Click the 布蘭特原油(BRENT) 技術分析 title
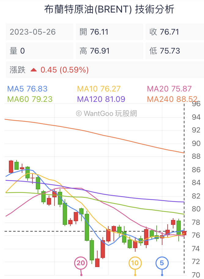 click(109, 9)
